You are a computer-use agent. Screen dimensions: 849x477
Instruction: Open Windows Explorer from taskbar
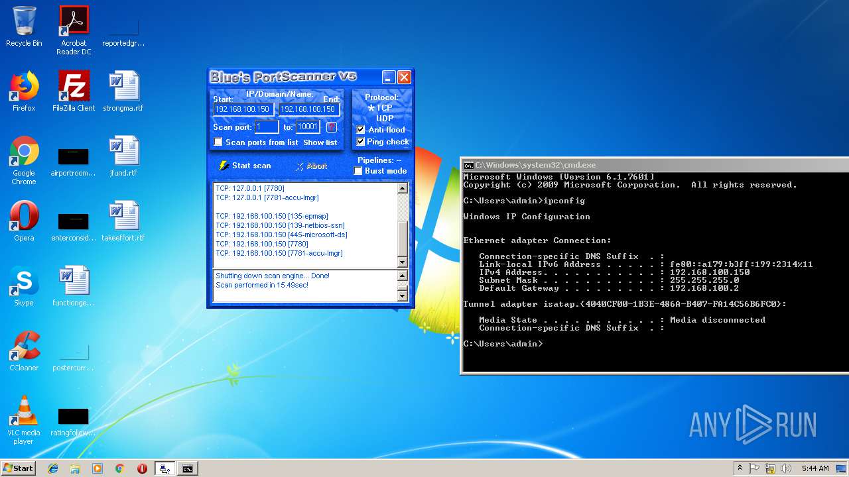(75, 468)
